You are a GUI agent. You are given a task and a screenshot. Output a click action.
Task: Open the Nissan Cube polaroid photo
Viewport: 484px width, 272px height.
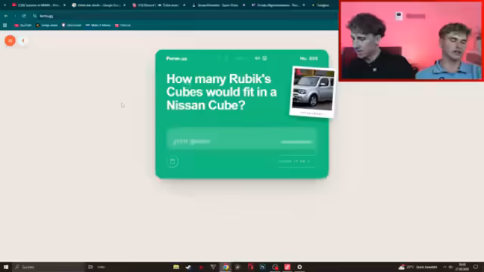[312, 92]
